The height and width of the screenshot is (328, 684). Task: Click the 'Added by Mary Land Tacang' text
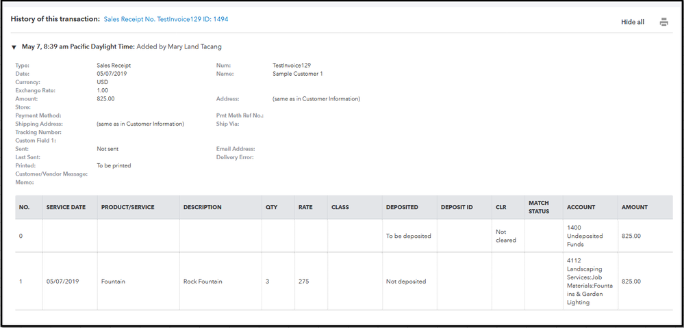coord(179,46)
